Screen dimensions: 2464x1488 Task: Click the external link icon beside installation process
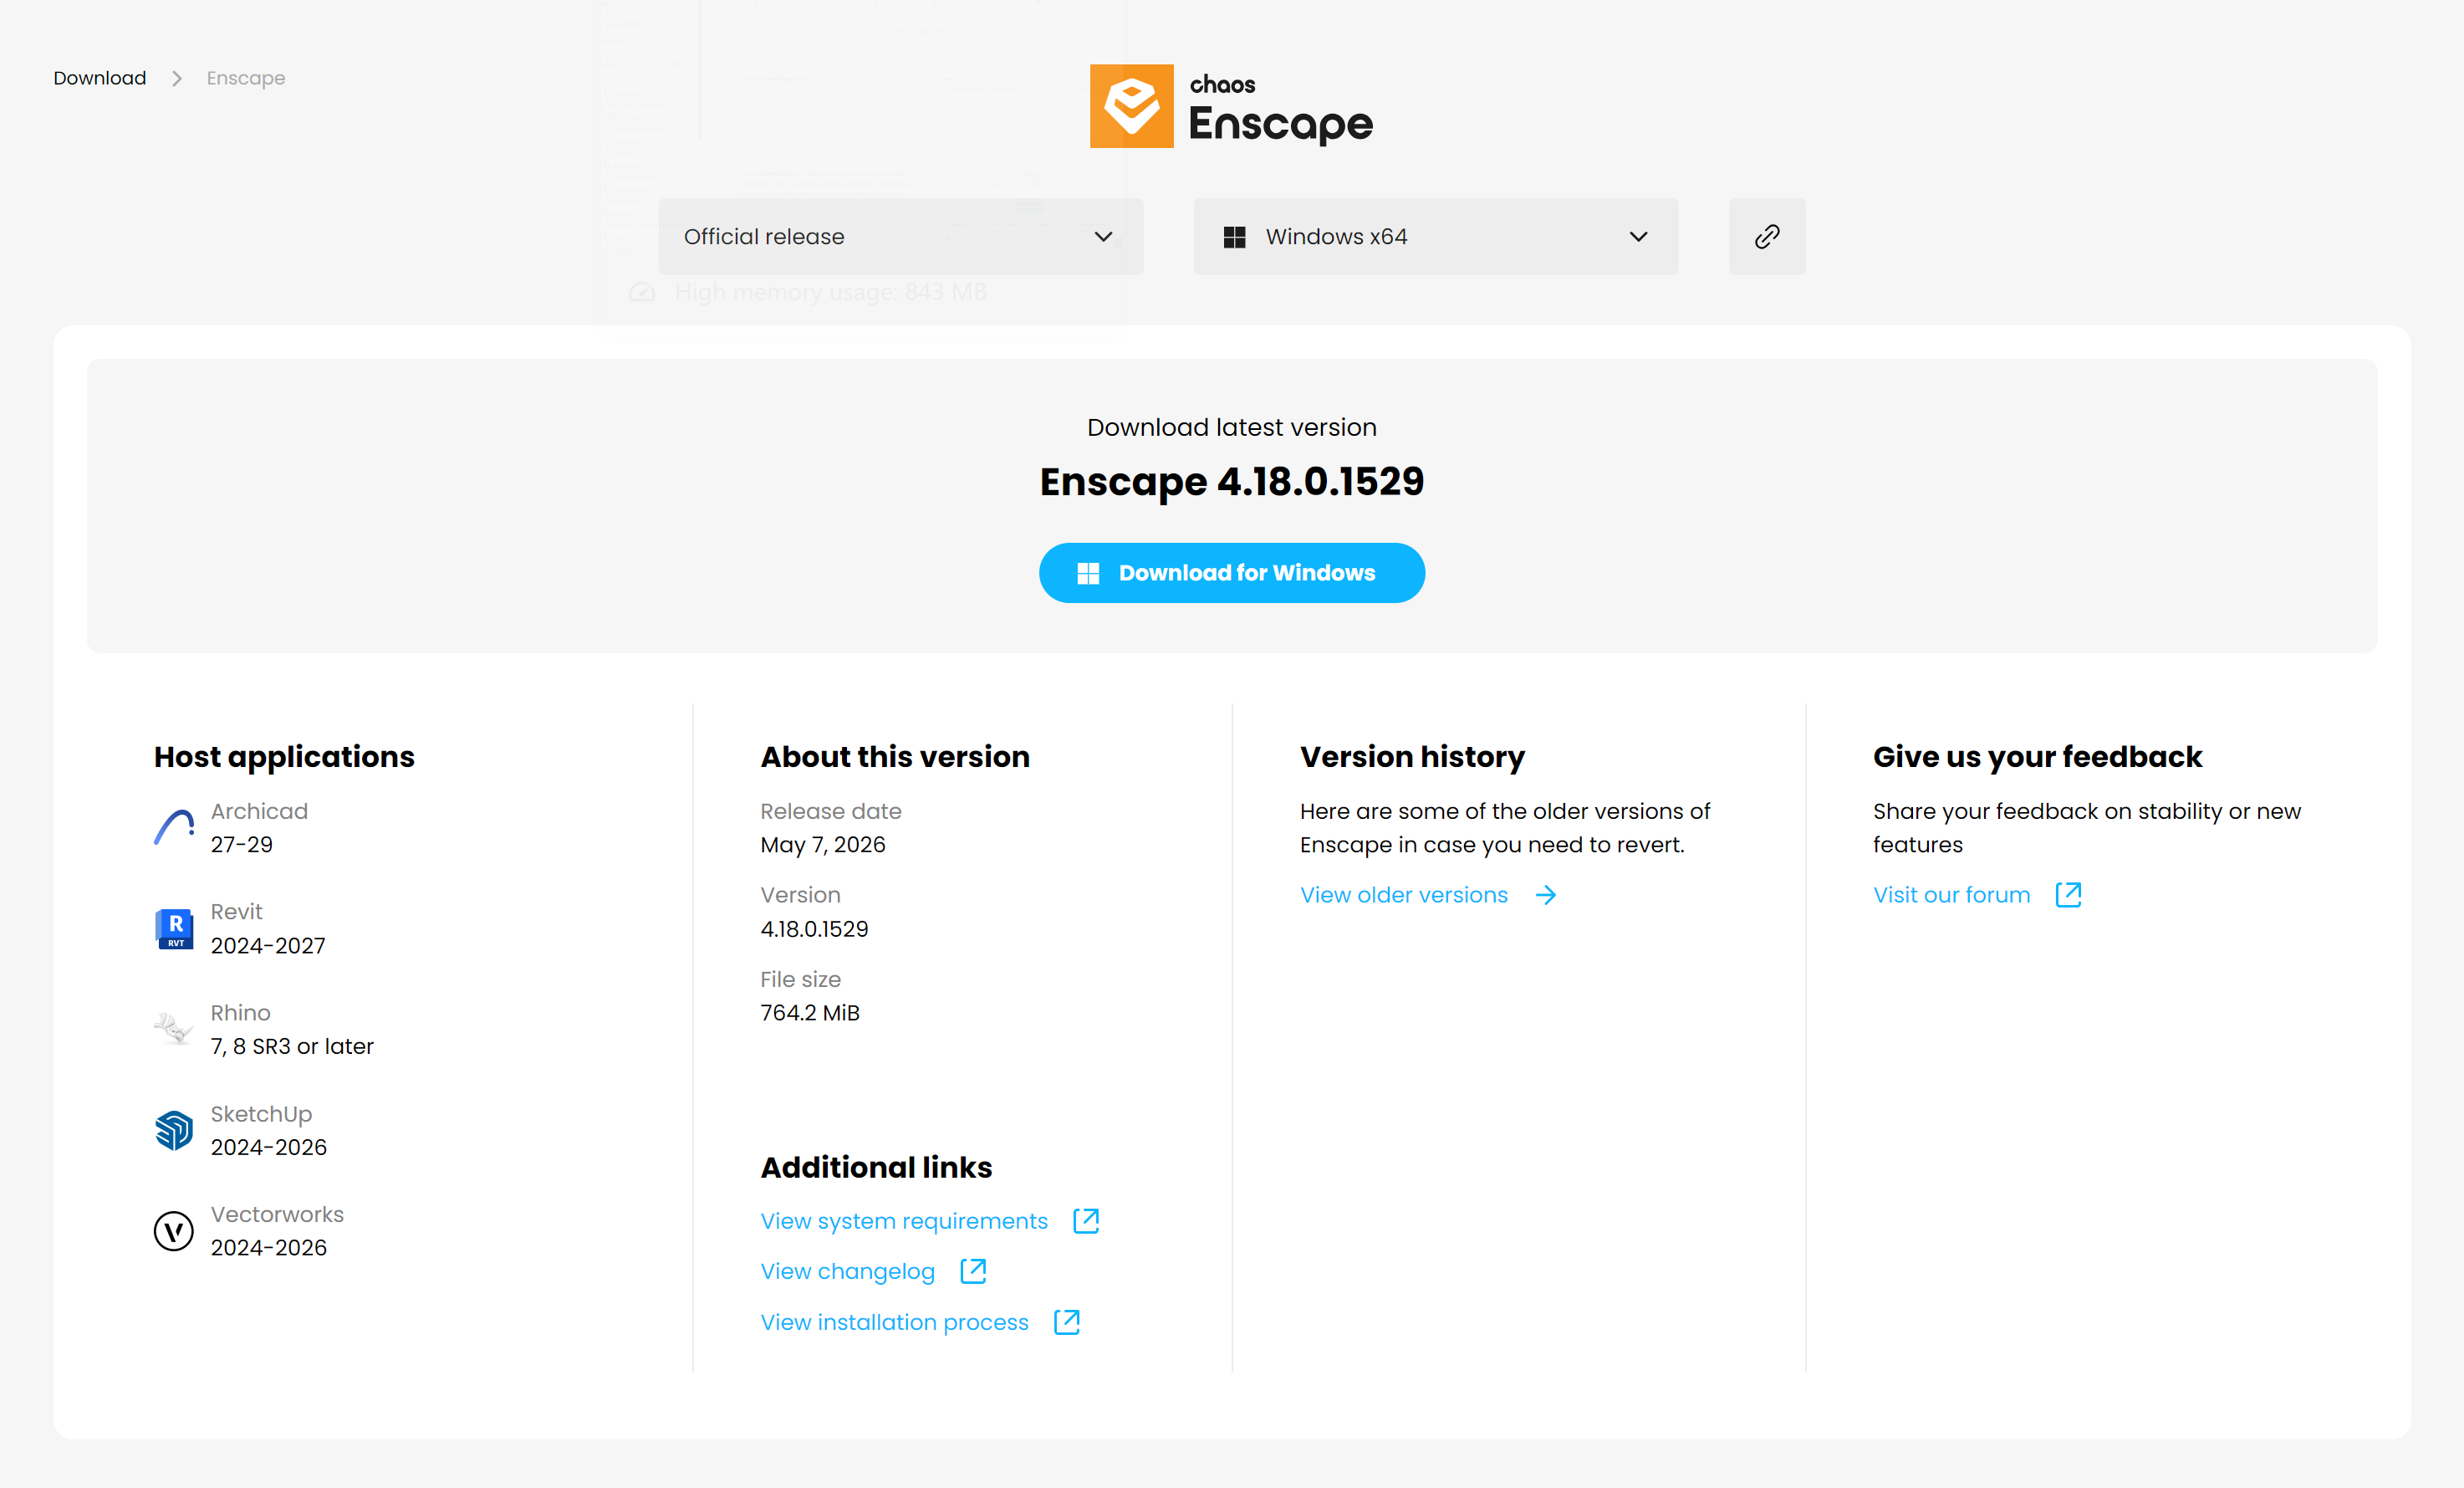1067,1322
